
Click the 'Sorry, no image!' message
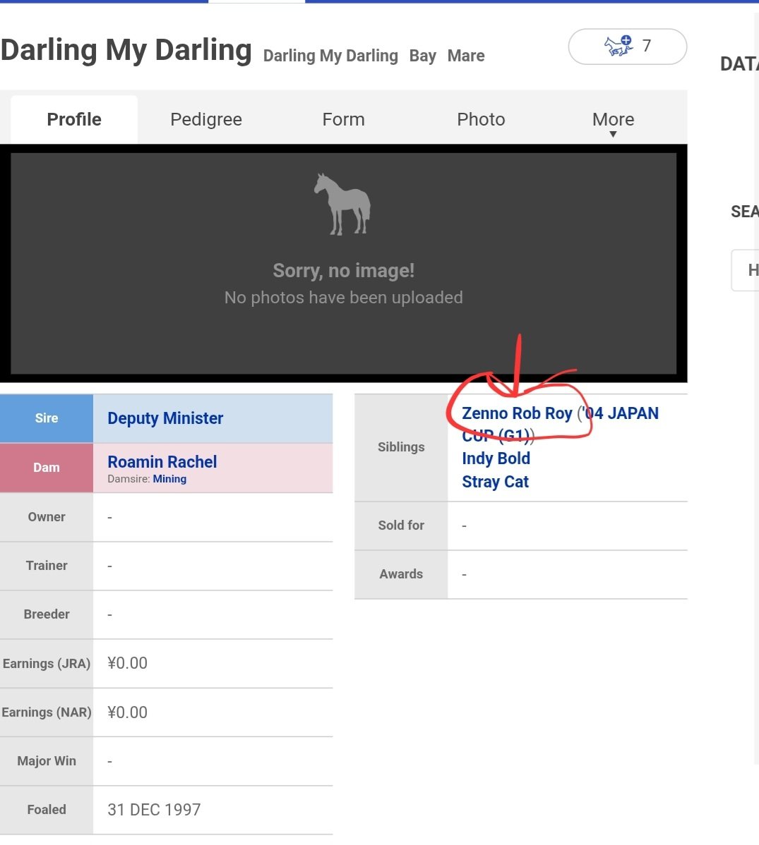click(x=343, y=271)
